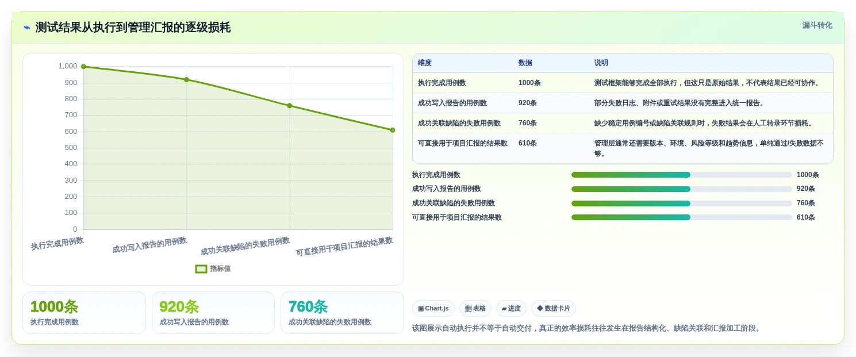
Task: Click the 1000条 label beside the first progress bar
Action: (808, 175)
